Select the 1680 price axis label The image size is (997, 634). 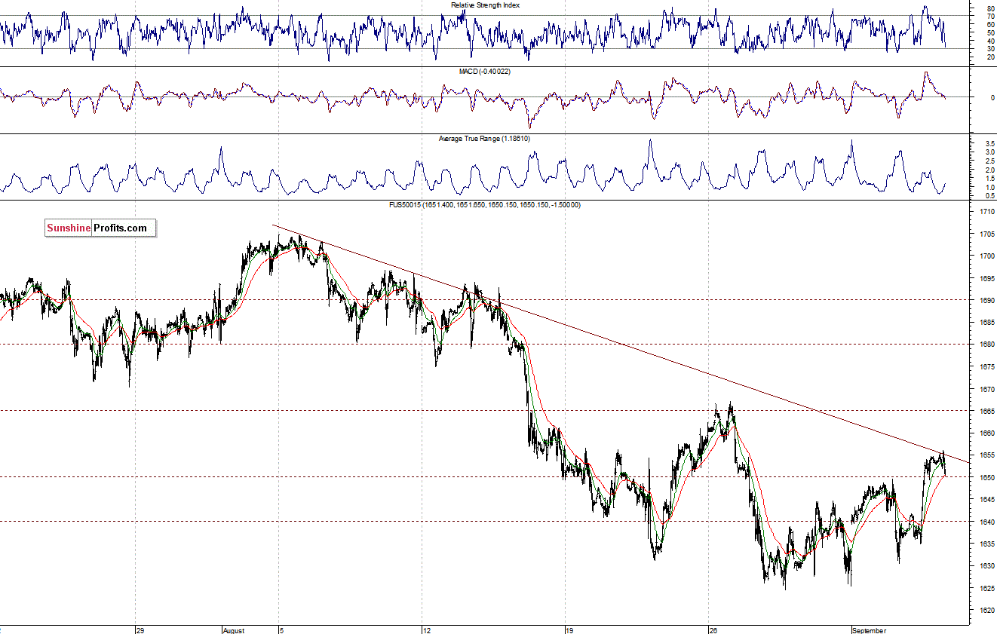(987, 345)
